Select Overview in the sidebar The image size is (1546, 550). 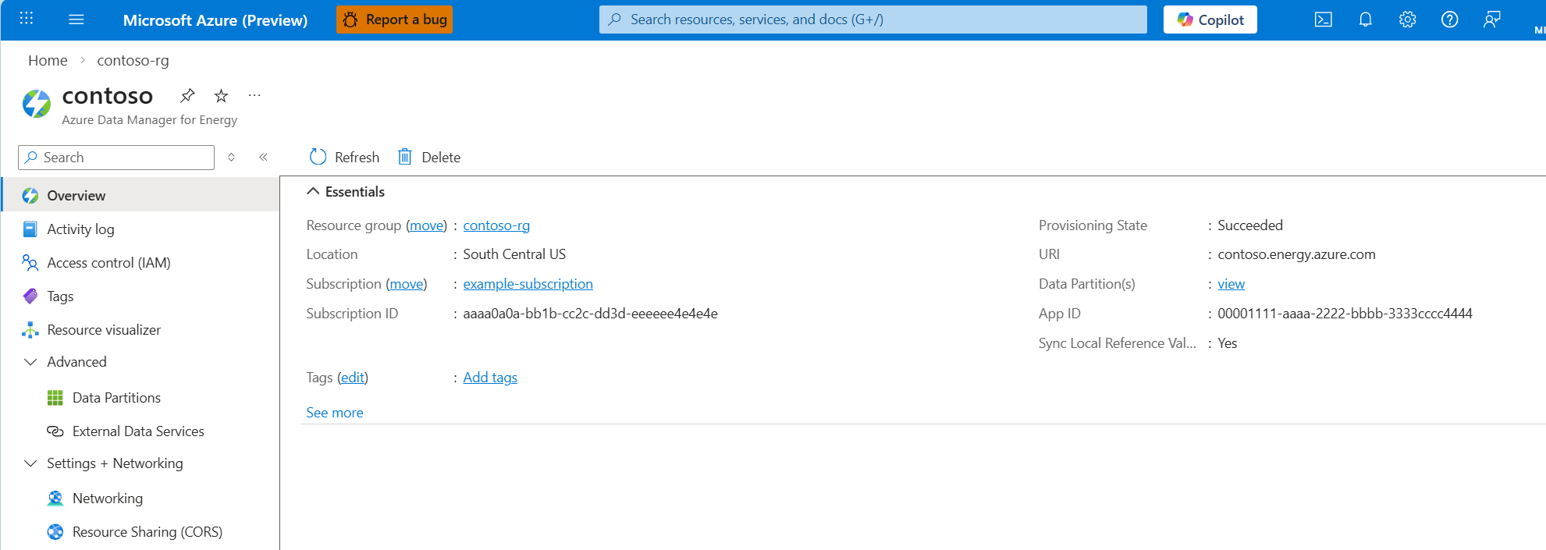(141, 195)
